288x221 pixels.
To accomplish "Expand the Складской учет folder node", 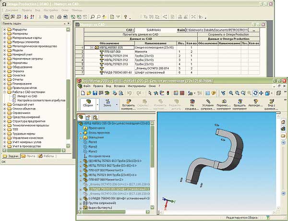I will click(5, 105).
